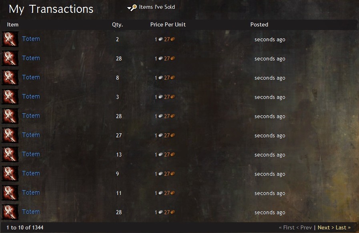Viewport: 359px width, 233px height.
Task: Open the Items I've Sold filter dropdown
Action: tap(151, 7)
